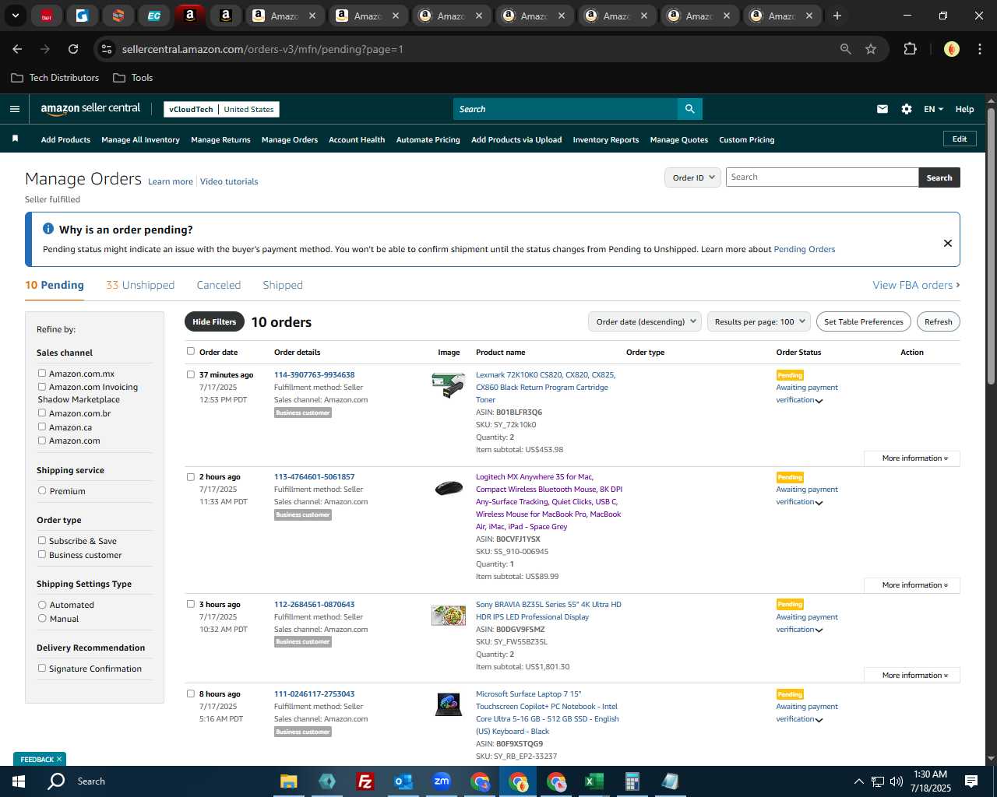Switch to the 33 Unshipped tab
Image resolution: width=997 pixels, height=797 pixels.
pos(140,285)
